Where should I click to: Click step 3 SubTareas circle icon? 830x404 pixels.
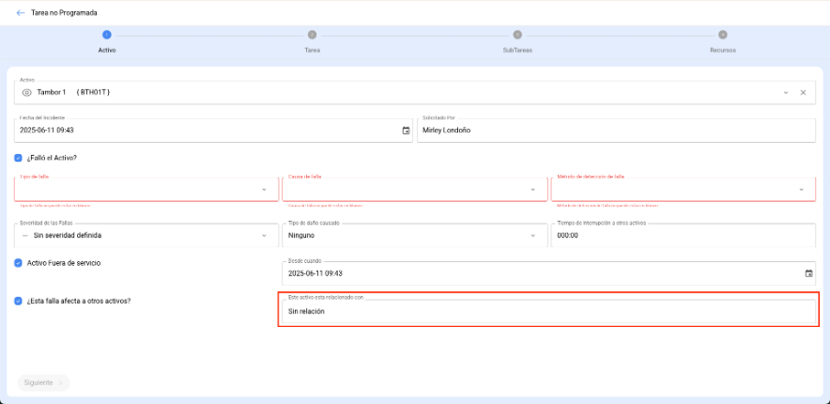[517, 35]
